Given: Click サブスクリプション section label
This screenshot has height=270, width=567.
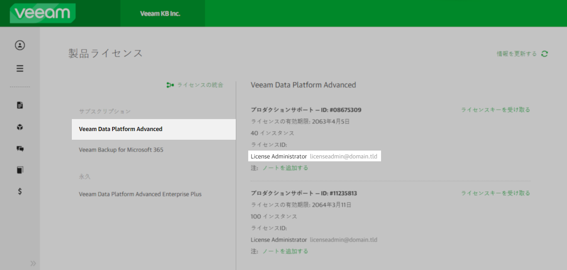Looking at the screenshot, I should [105, 111].
